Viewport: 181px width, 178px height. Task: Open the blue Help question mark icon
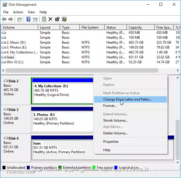coord(28,19)
